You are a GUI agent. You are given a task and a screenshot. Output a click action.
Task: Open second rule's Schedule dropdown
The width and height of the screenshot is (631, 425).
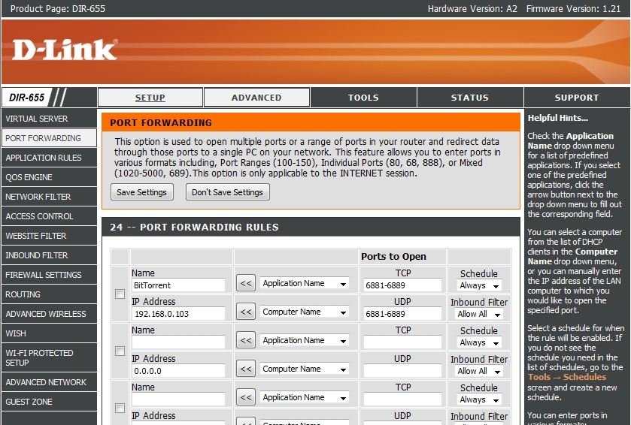[x=479, y=342]
